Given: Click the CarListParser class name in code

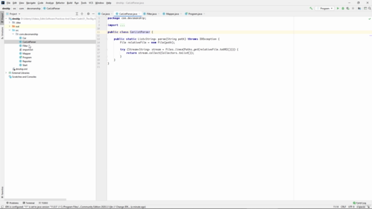Looking at the screenshot, I should pyautogui.click(x=139, y=32).
